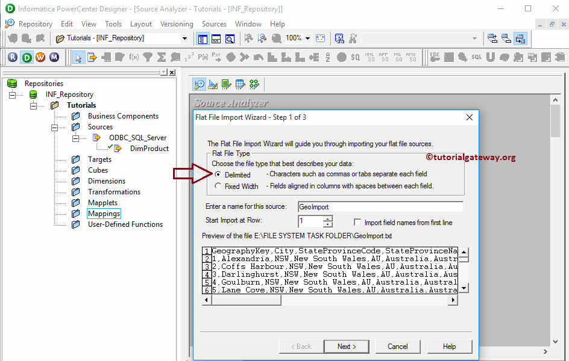Open the Target Designer tool

[x=213, y=84]
